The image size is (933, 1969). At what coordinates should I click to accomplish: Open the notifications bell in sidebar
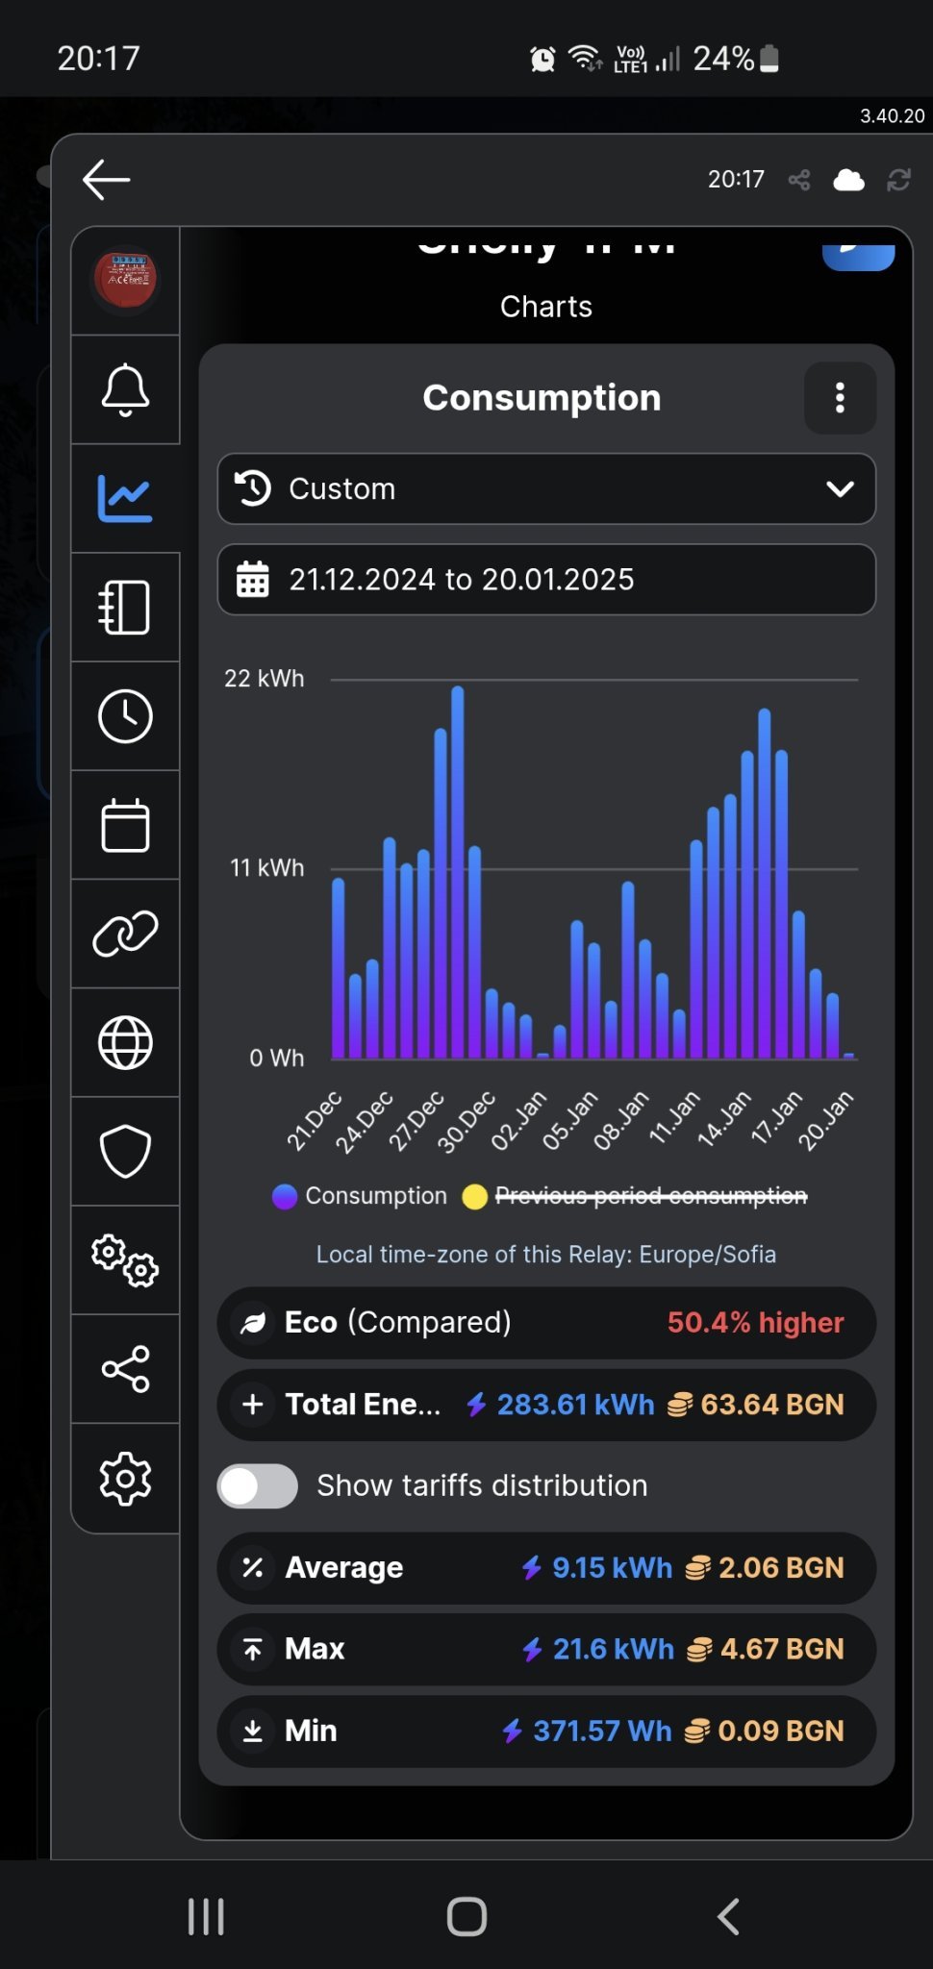(x=125, y=389)
